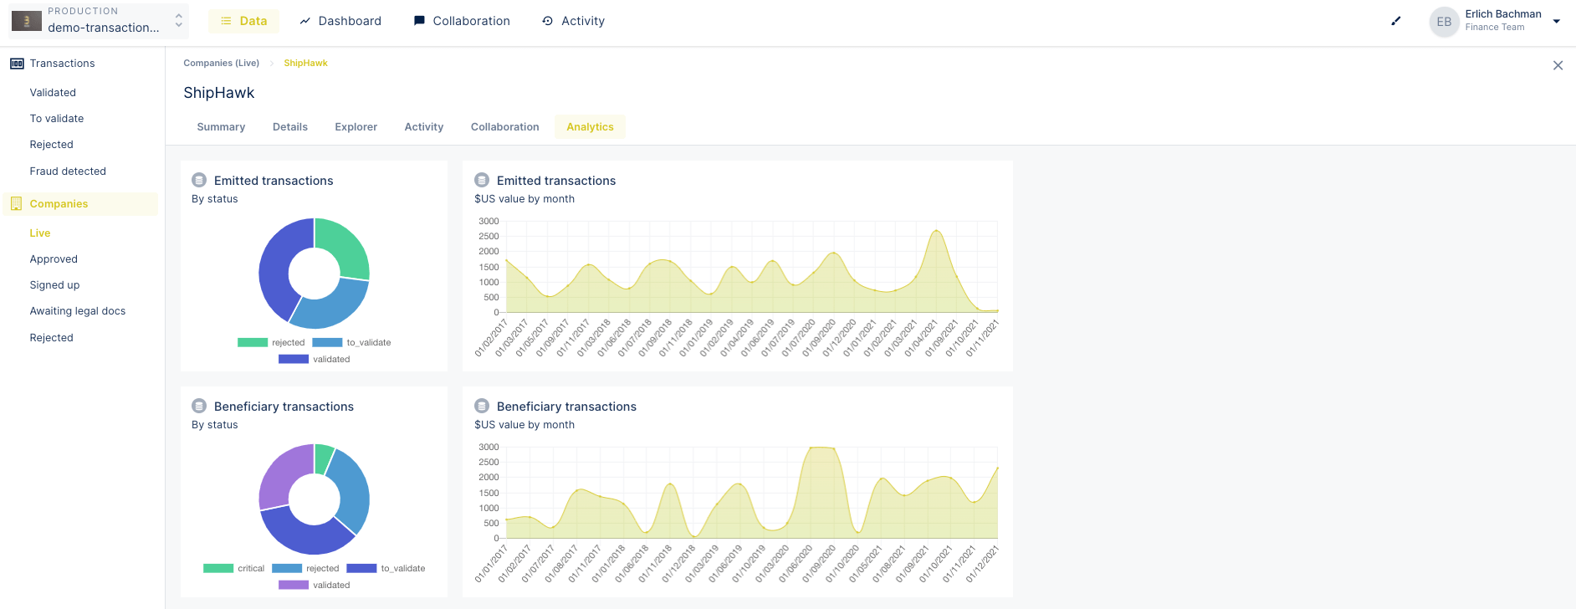Toggle validated legend swatch in Beneficiary donut
The width and height of the screenshot is (1576, 609).
294,585
